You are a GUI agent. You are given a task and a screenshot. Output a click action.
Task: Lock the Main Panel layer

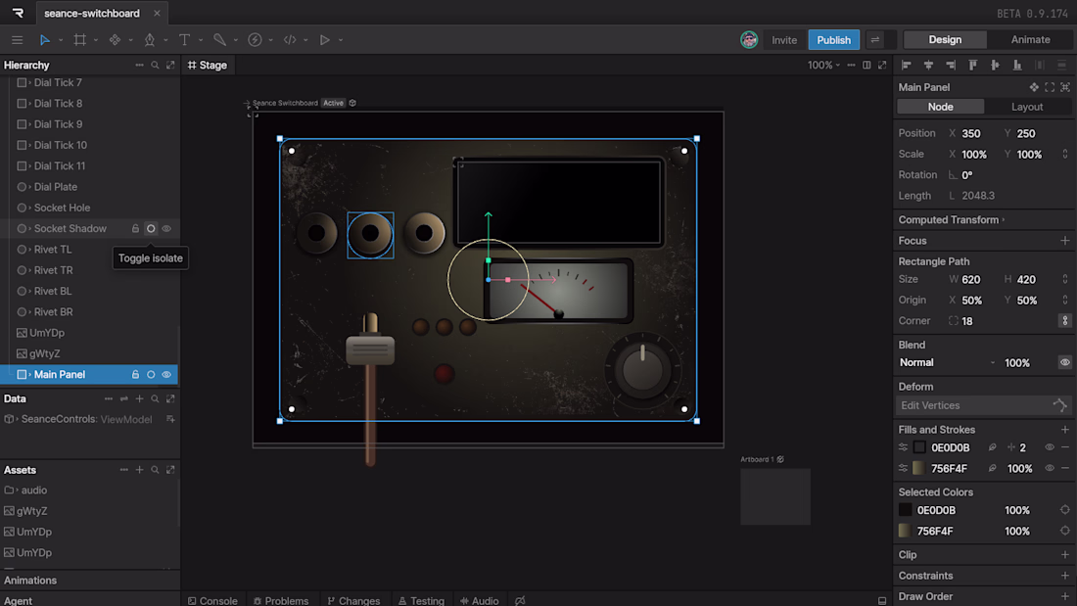pos(135,374)
